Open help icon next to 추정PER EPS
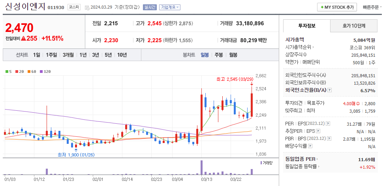The width and height of the screenshot is (385, 186). (318, 131)
